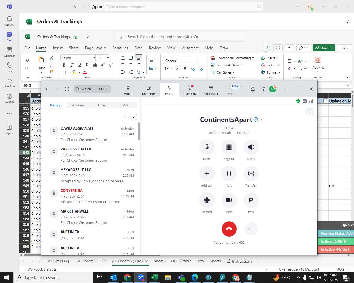Put the ContinentsApart call on Hold
Image resolution: width=354 pixels, height=283 pixels.
click(x=229, y=174)
